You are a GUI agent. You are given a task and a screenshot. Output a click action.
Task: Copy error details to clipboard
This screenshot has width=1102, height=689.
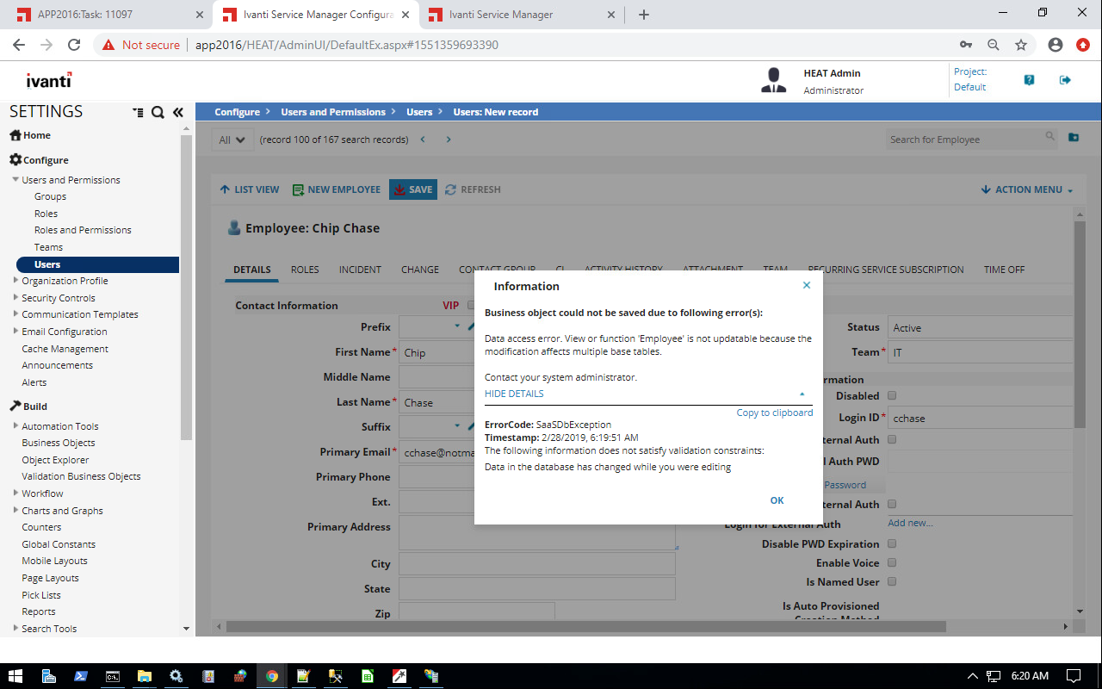[x=774, y=413]
